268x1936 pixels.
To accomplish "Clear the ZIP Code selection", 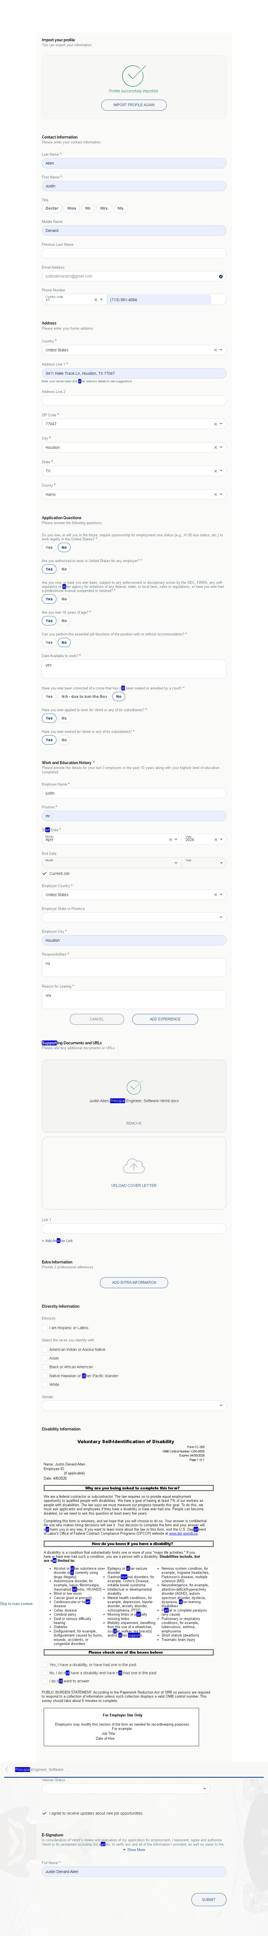I will (215, 424).
